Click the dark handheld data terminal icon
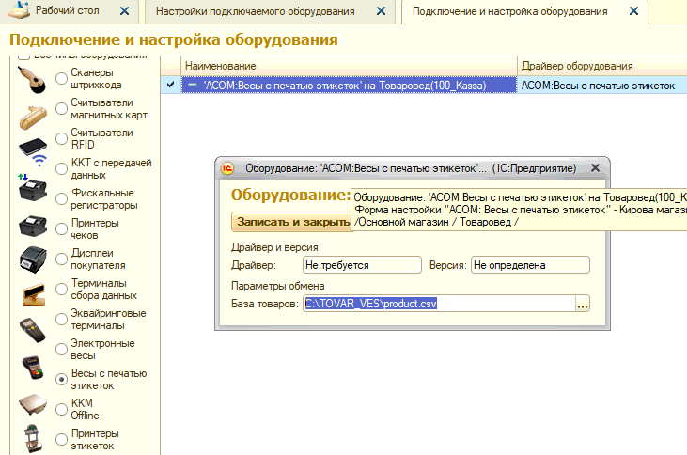The image size is (687, 455). (x=32, y=330)
